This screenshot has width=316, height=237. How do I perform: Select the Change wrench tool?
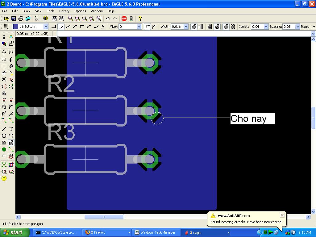coord(11,66)
